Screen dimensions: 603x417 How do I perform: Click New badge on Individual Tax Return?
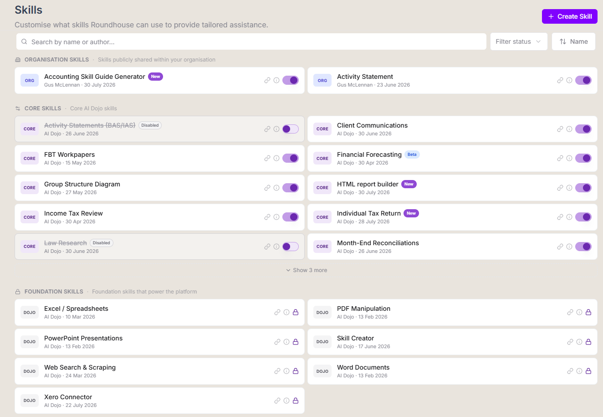pos(411,213)
